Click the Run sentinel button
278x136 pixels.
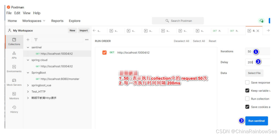click(x=256, y=121)
